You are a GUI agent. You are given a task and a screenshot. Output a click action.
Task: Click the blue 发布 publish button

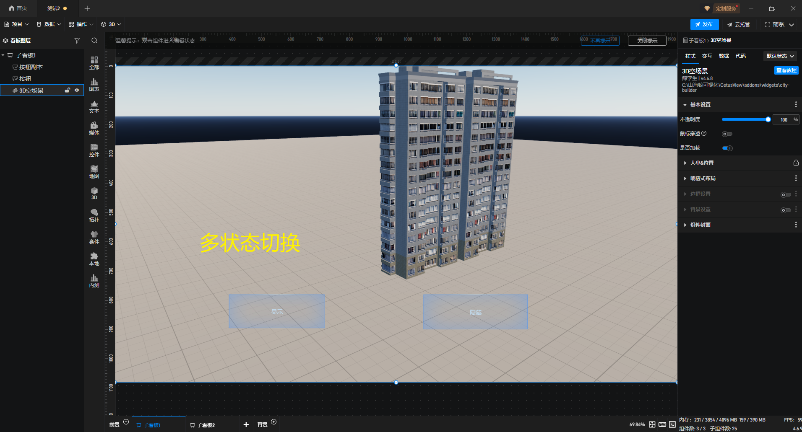[704, 25]
